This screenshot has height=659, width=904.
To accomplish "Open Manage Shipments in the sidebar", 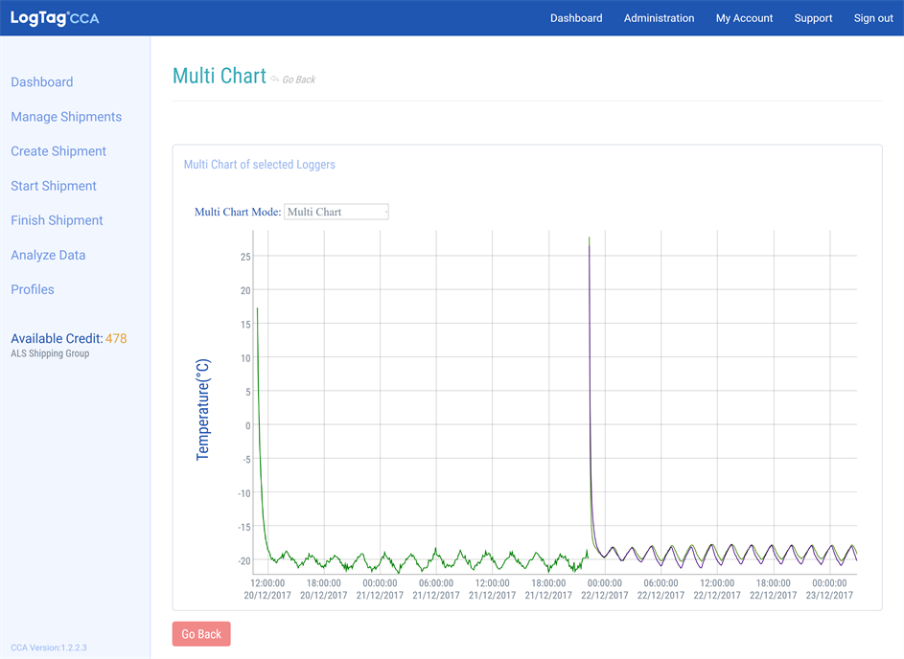I will 66,117.
